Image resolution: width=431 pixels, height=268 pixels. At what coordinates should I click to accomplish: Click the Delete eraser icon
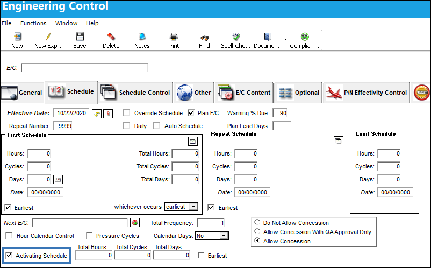tap(111, 37)
